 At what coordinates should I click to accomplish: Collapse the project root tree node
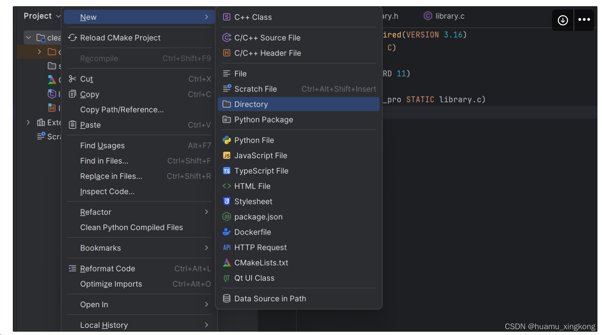coord(29,38)
